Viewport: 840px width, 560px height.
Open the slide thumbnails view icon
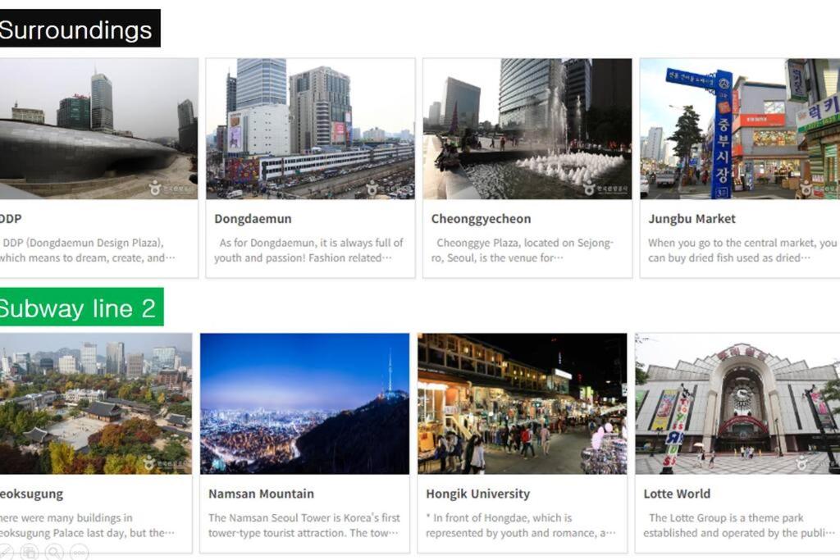(29, 552)
